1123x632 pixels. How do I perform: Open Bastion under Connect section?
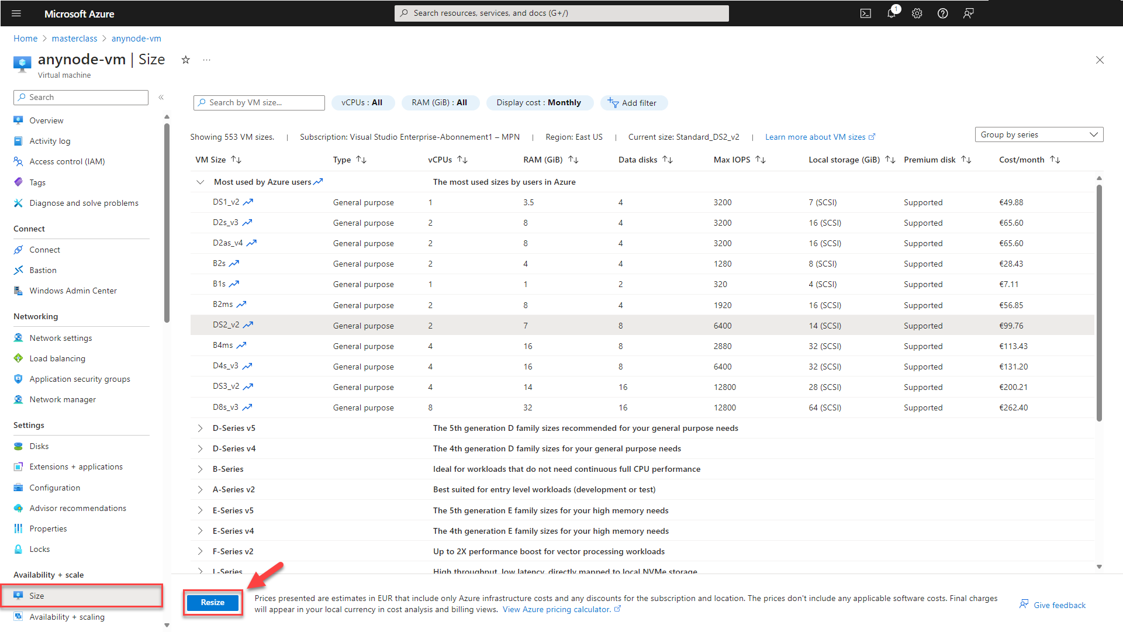[43, 270]
